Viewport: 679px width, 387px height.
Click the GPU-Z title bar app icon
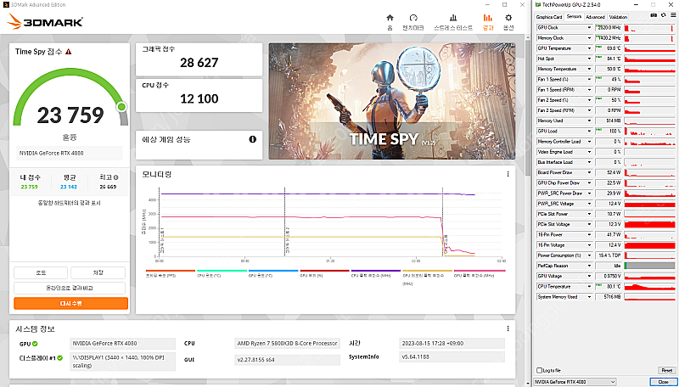(x=538, y=4)
